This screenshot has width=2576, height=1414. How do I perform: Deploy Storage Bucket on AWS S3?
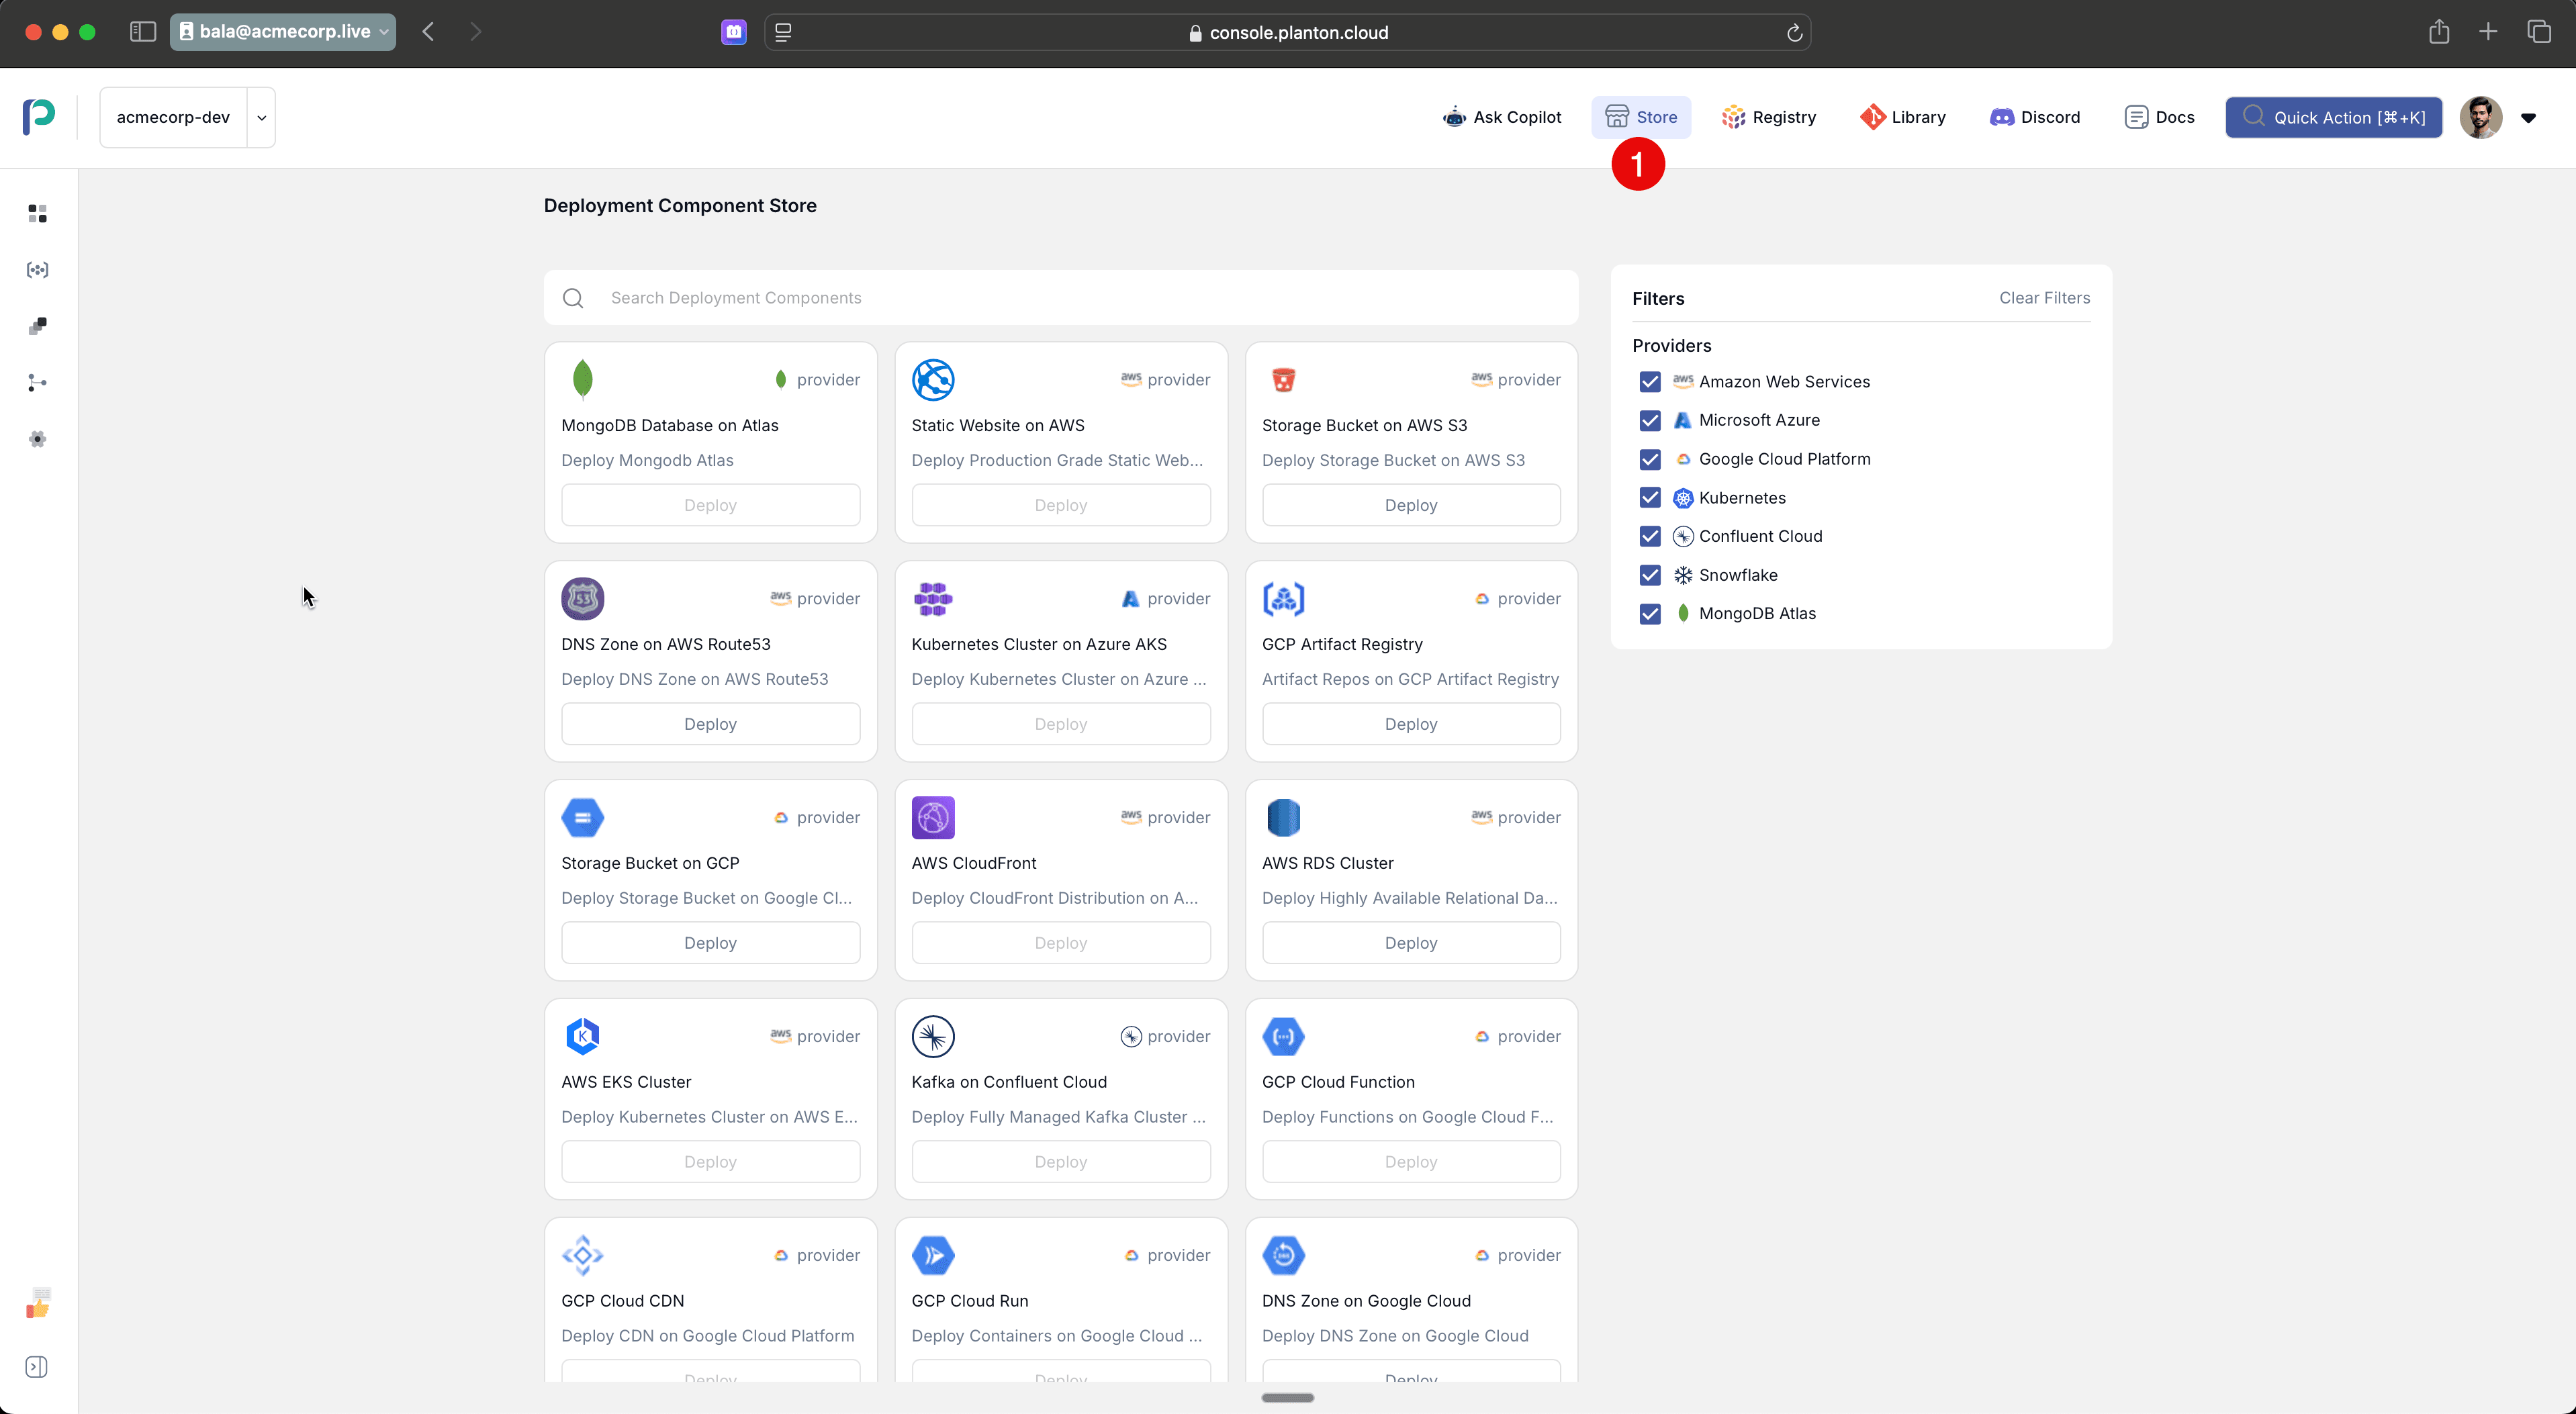1411,505
